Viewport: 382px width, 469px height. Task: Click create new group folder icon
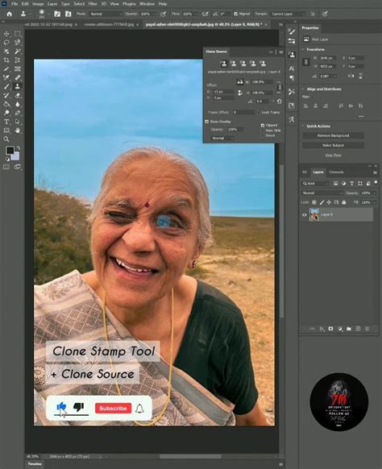click(x=349, y=329)
